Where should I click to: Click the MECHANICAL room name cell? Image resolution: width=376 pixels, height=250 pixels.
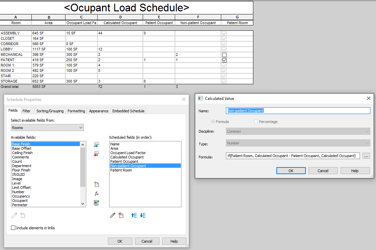point(16,55)
